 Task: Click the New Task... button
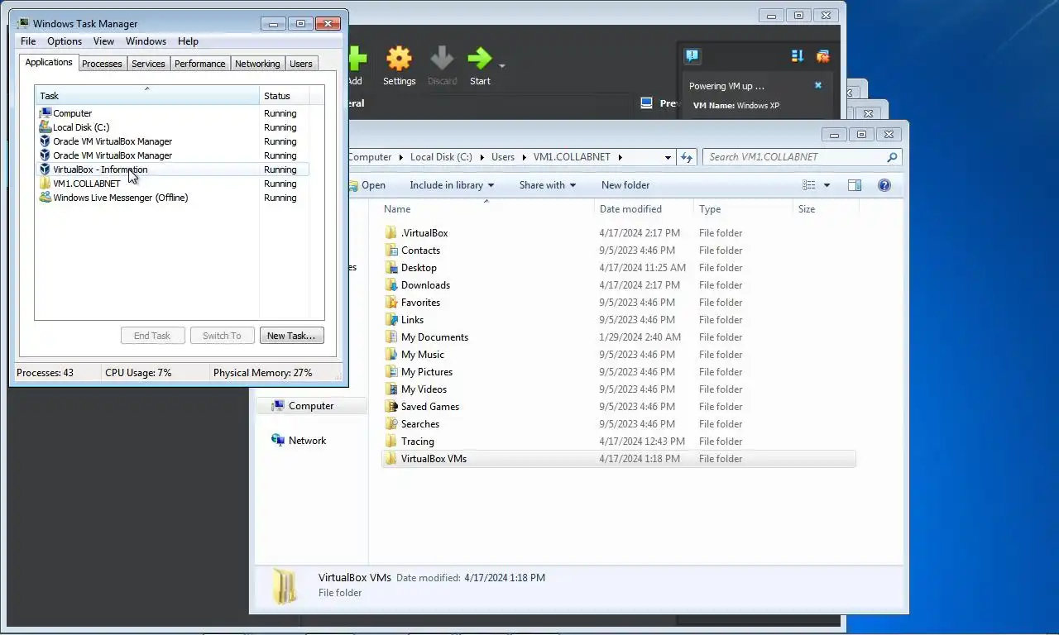[x=291, y=336]
